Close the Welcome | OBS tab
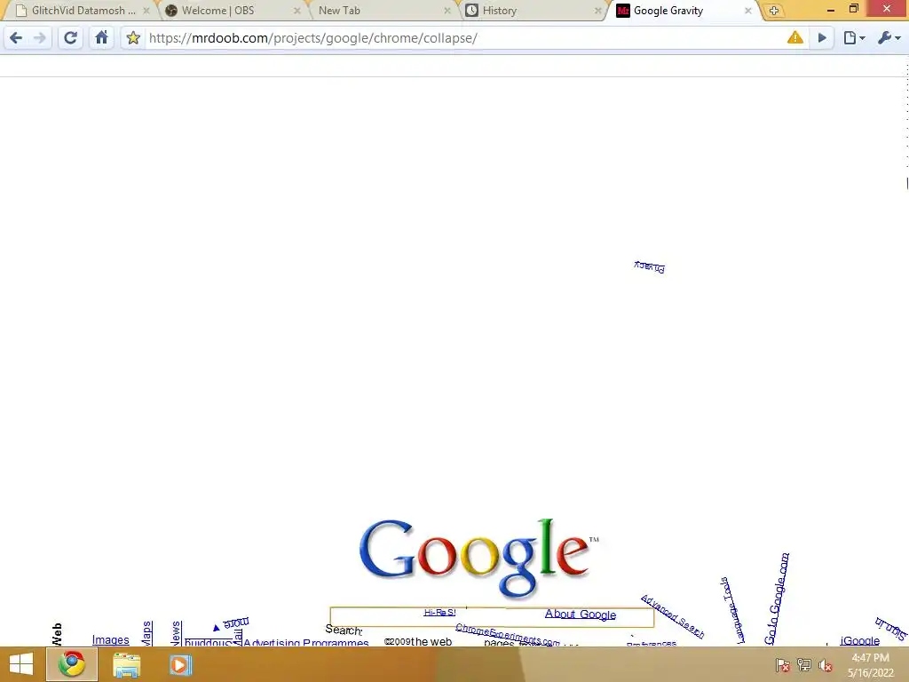909x682 pixels. [296, 11]
